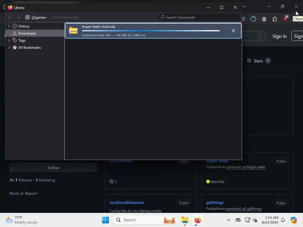Open the Firefox extensions puzzle icon

[x=275, y=19]
